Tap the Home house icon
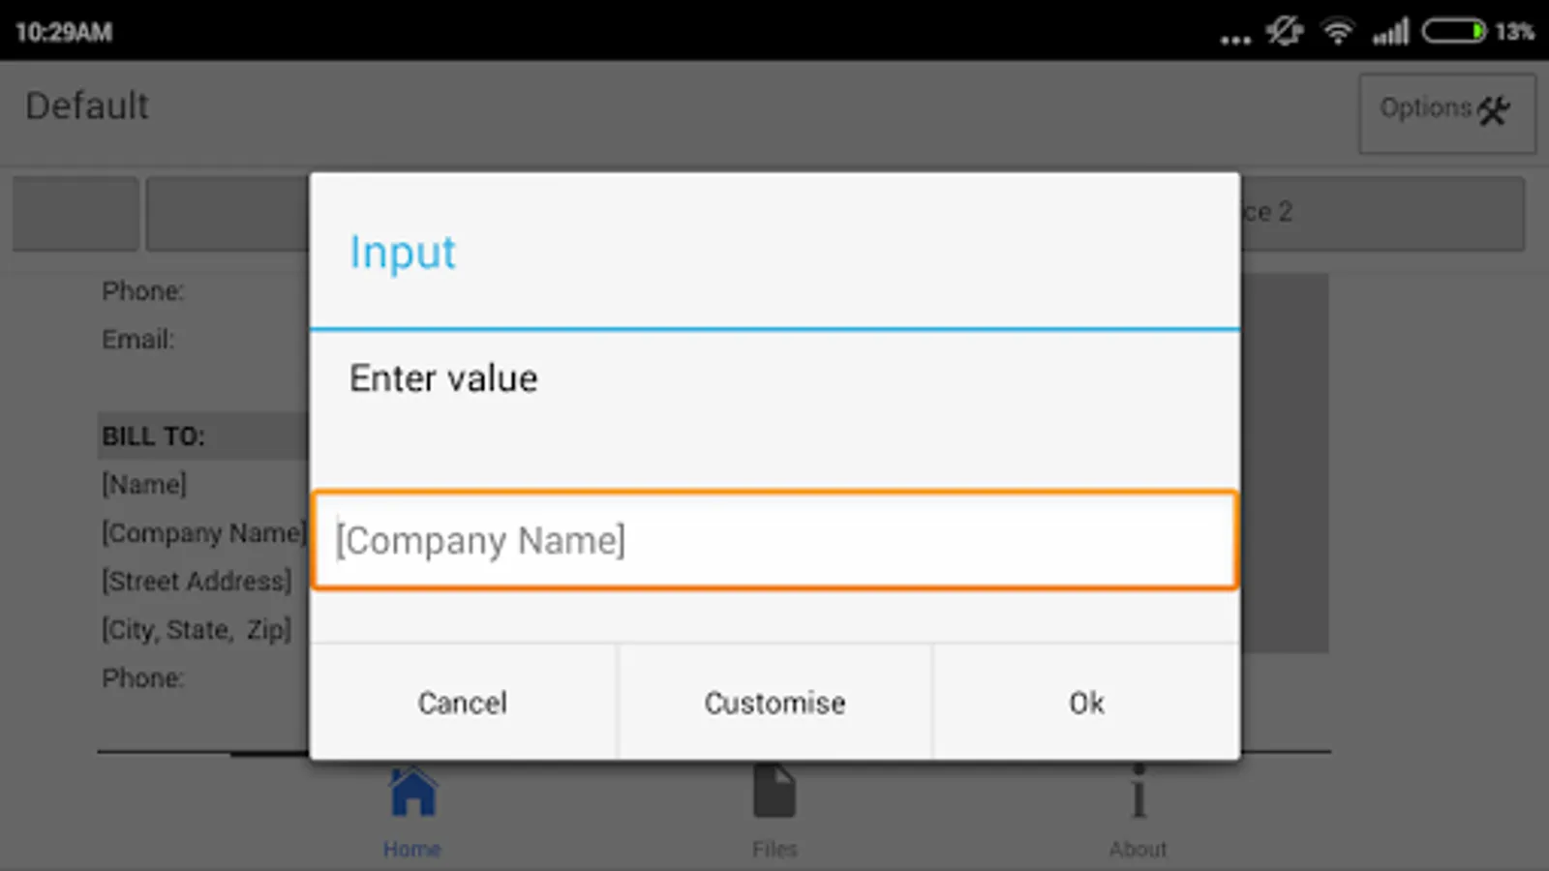 pyautogui.click(x=412, y=794)
